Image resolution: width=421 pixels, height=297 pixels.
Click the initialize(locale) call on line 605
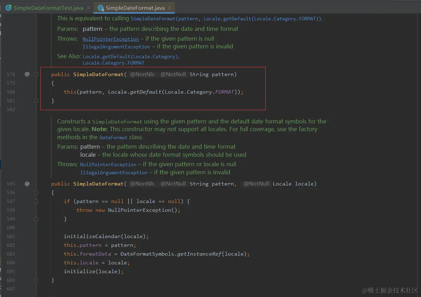pyautogui.click(x=94, y=271)
